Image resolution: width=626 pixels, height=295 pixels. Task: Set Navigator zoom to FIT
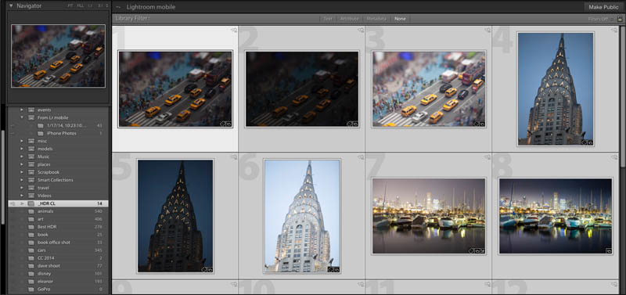click(70, 6)
